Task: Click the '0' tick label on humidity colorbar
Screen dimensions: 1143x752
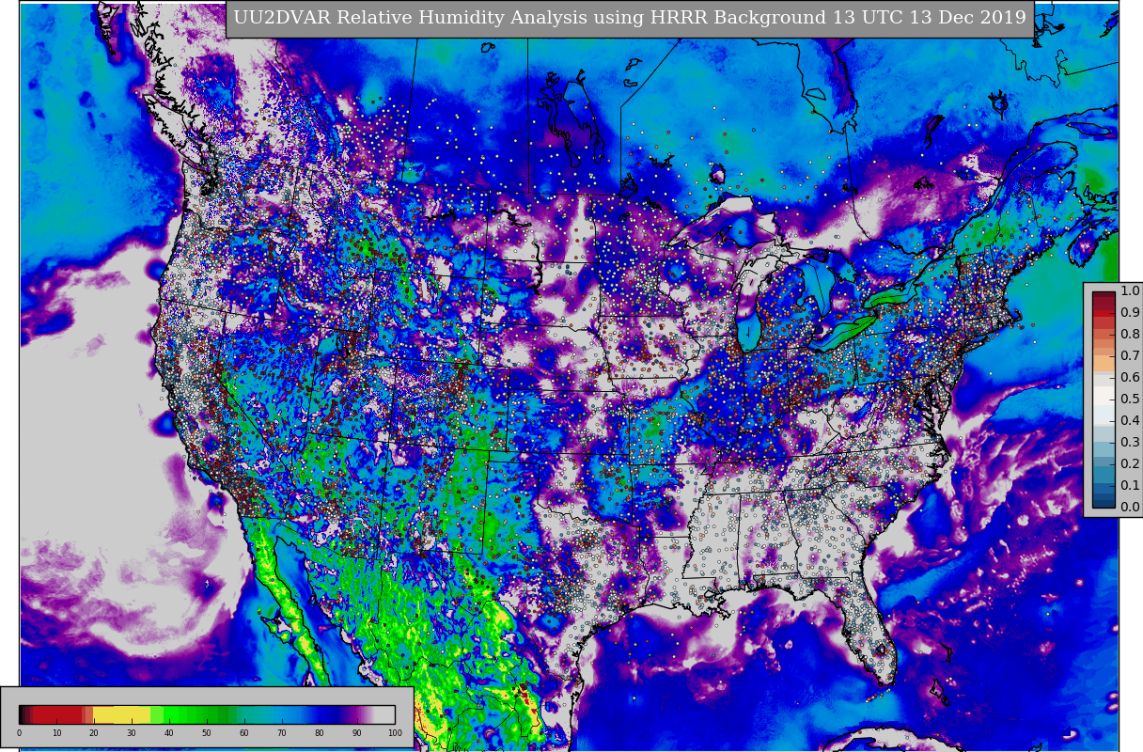Action: point(19,733)
